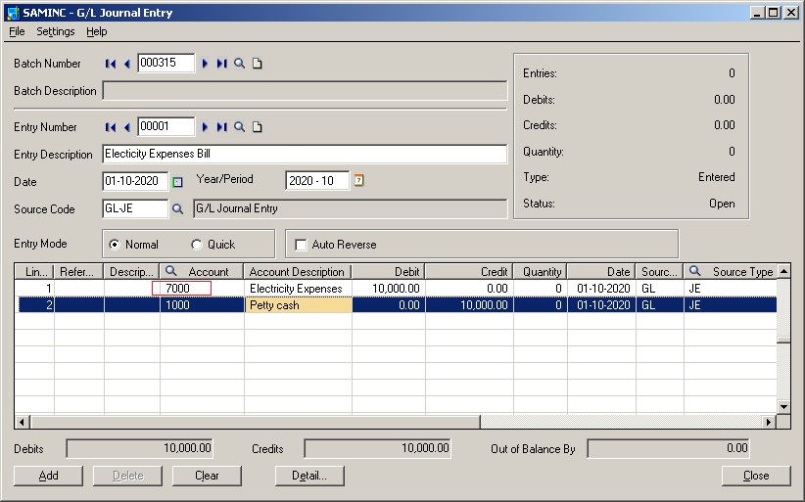Create a new batch

pyautogui.click(x=258, y=64)
